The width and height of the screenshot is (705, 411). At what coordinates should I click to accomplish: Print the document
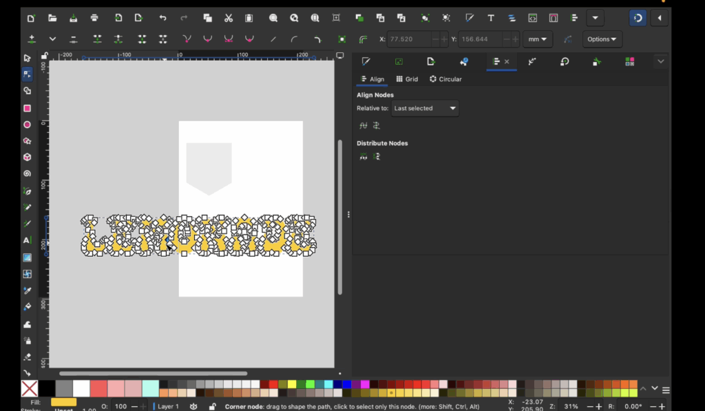pyautogui.click(x=94, y=18)
